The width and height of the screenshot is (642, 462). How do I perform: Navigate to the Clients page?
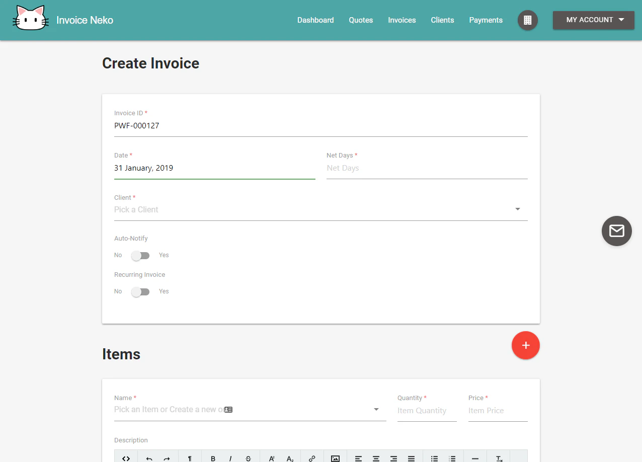point(442,20)
